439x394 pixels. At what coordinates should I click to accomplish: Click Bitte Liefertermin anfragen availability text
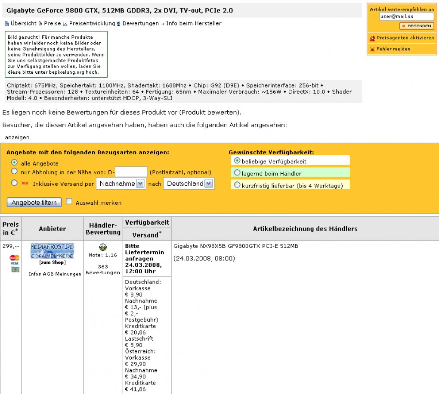coord(145,252)
